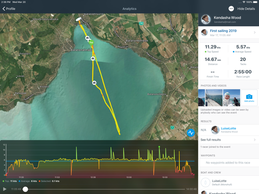259x194 pixels.
Task: Expand See full results chevron
Action: tap(255, 140)
